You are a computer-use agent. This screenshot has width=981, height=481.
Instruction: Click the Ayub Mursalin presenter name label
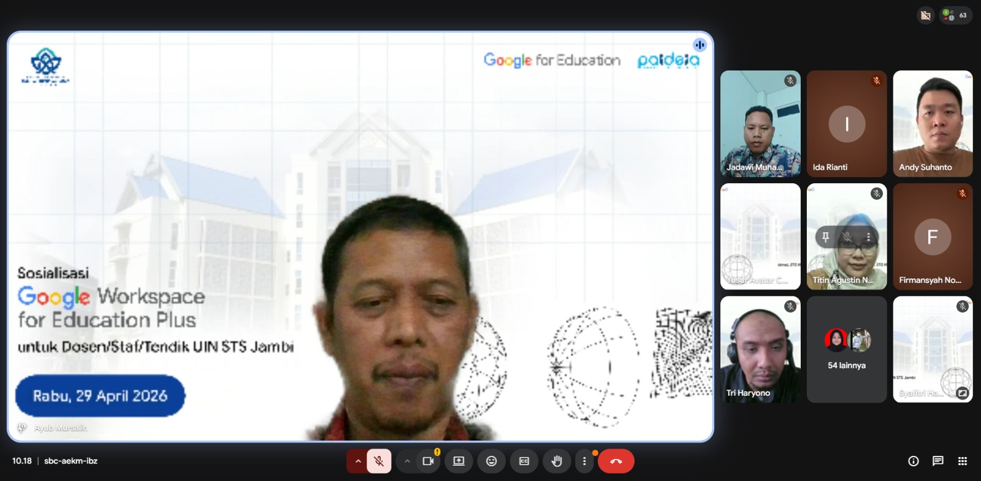pos(60,428)
